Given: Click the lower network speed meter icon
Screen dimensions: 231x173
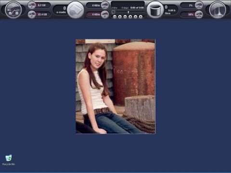Looking at the screenshot, I should [105, 14].
